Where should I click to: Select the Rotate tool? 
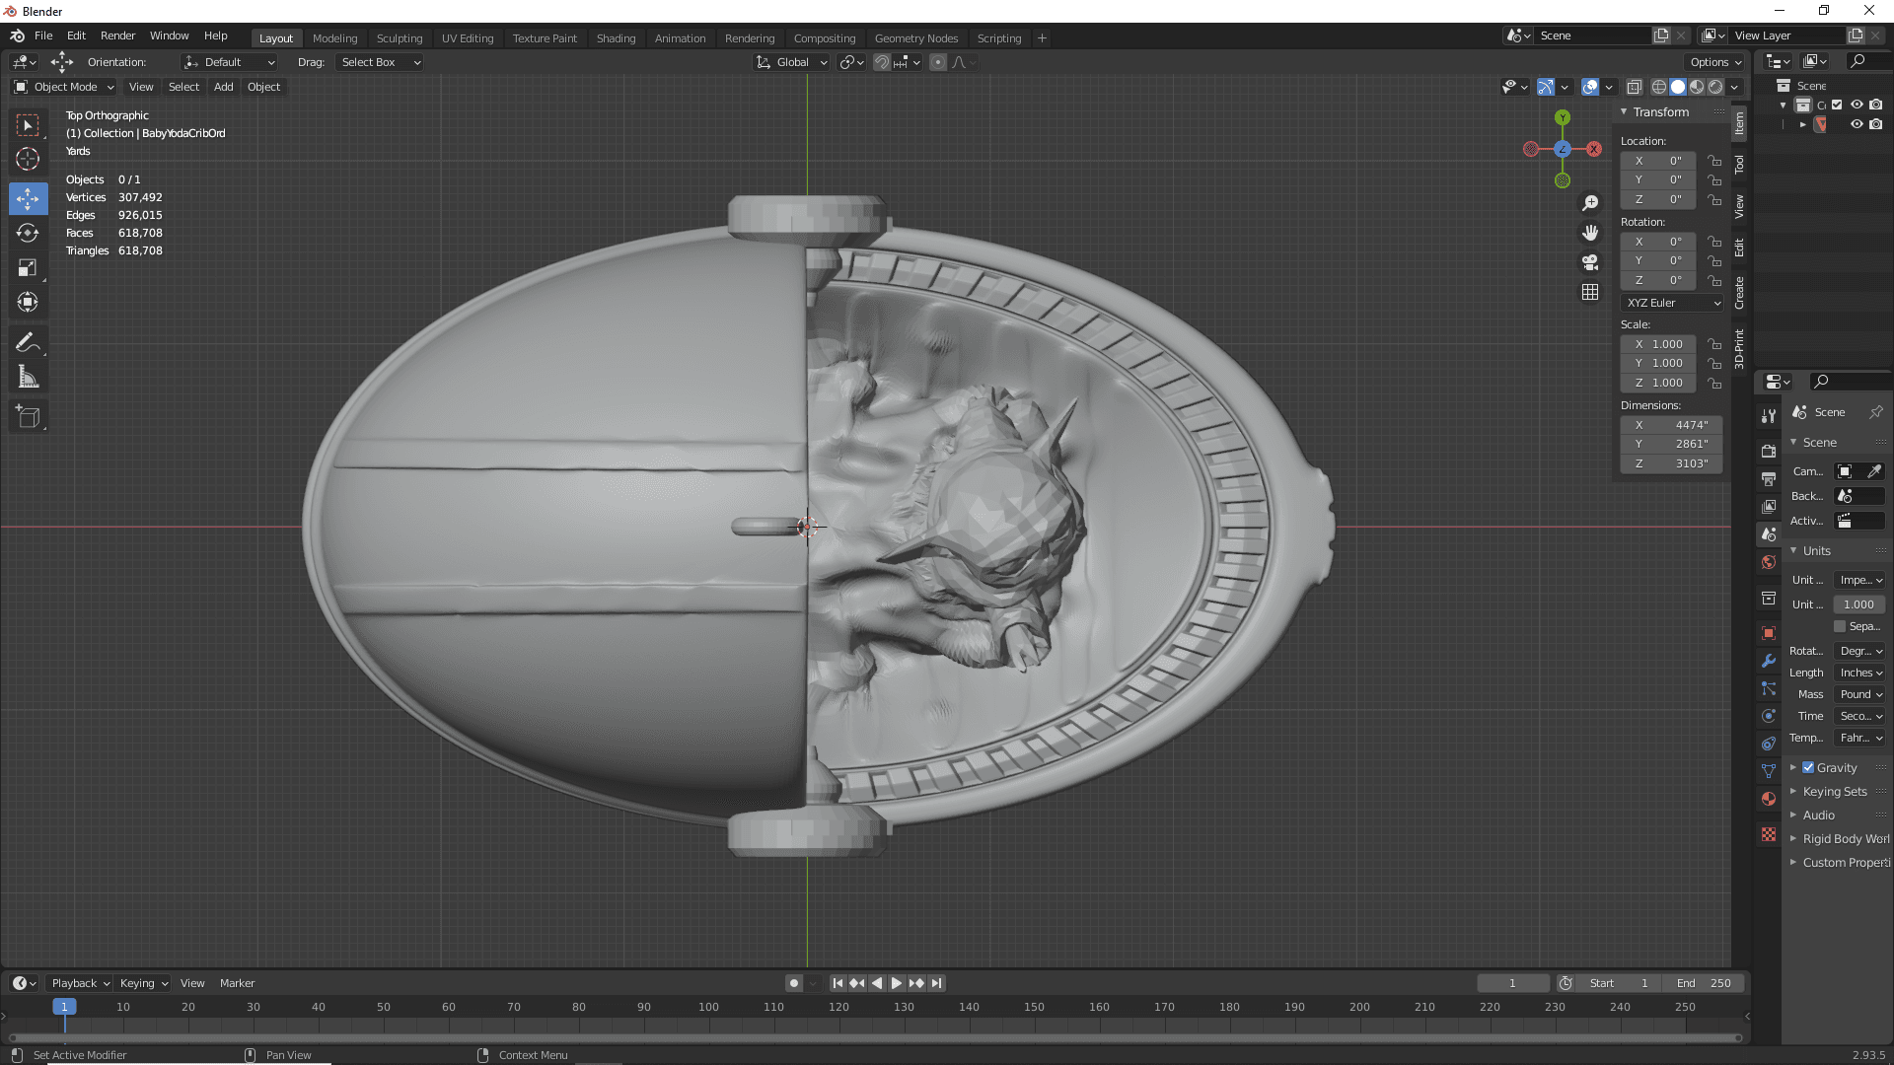coord(28,233)
